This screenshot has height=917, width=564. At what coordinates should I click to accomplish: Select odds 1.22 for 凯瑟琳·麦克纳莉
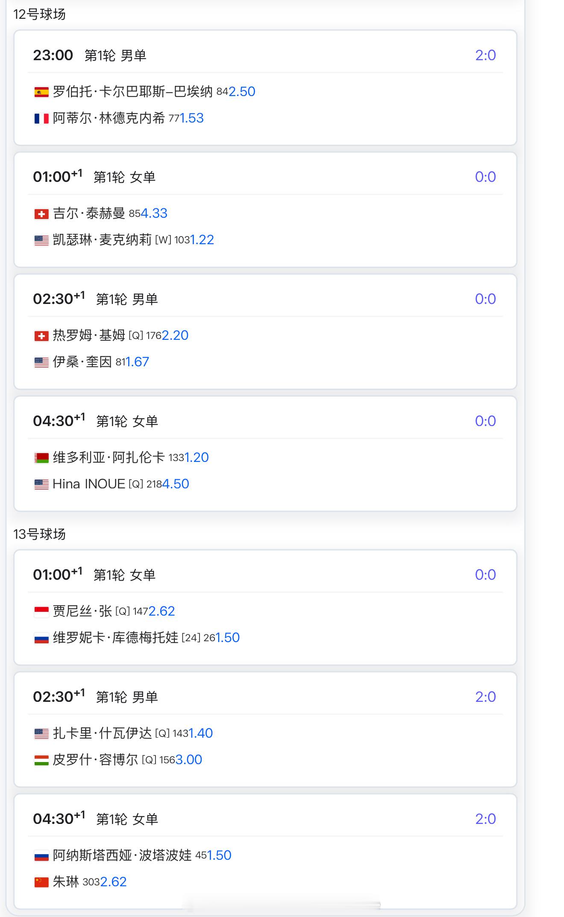pyautogui.click(x=202, y=239)
